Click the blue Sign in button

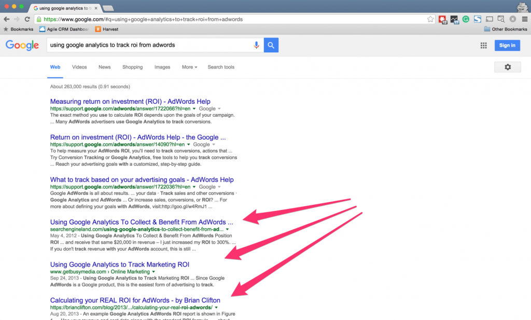[507, 45]
